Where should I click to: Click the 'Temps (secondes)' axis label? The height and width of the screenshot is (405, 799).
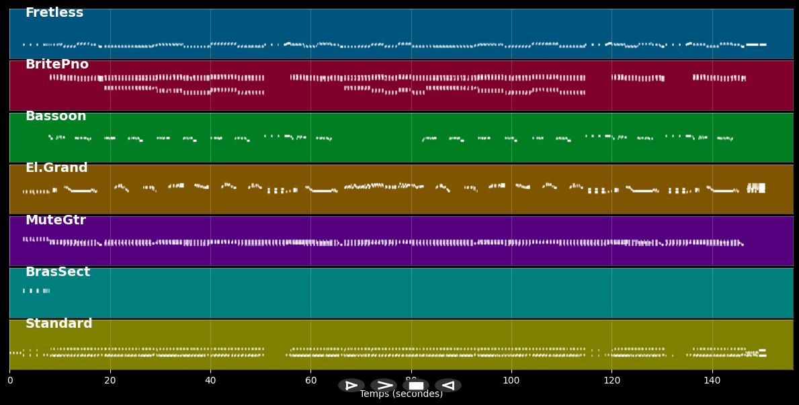401,395
